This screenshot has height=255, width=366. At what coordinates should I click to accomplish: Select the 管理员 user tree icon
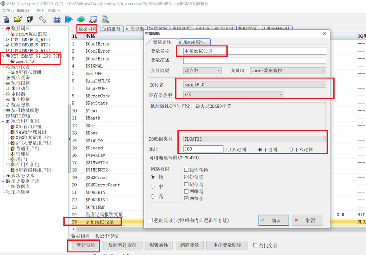point(13,154)
